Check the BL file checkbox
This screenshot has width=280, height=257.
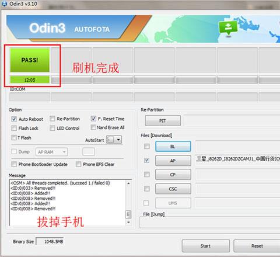147,146
